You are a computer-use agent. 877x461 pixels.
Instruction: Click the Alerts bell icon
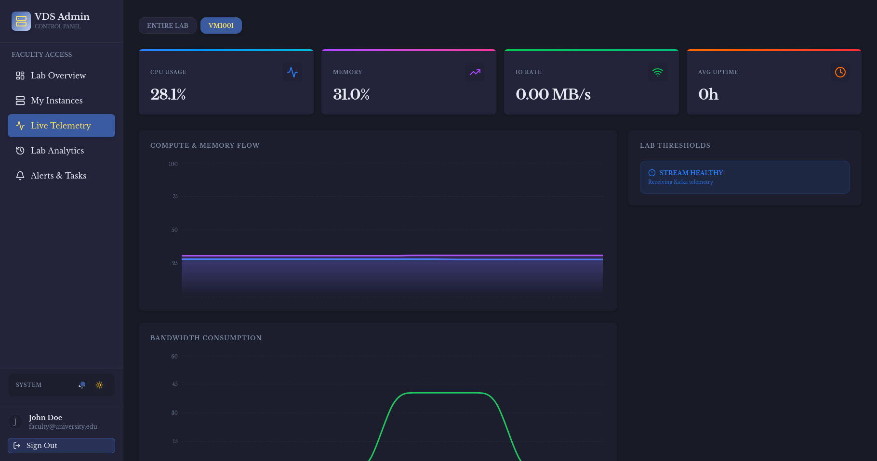[x=20, y=176]
